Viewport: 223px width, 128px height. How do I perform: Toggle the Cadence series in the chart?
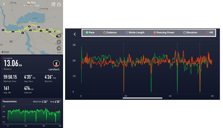110,33
